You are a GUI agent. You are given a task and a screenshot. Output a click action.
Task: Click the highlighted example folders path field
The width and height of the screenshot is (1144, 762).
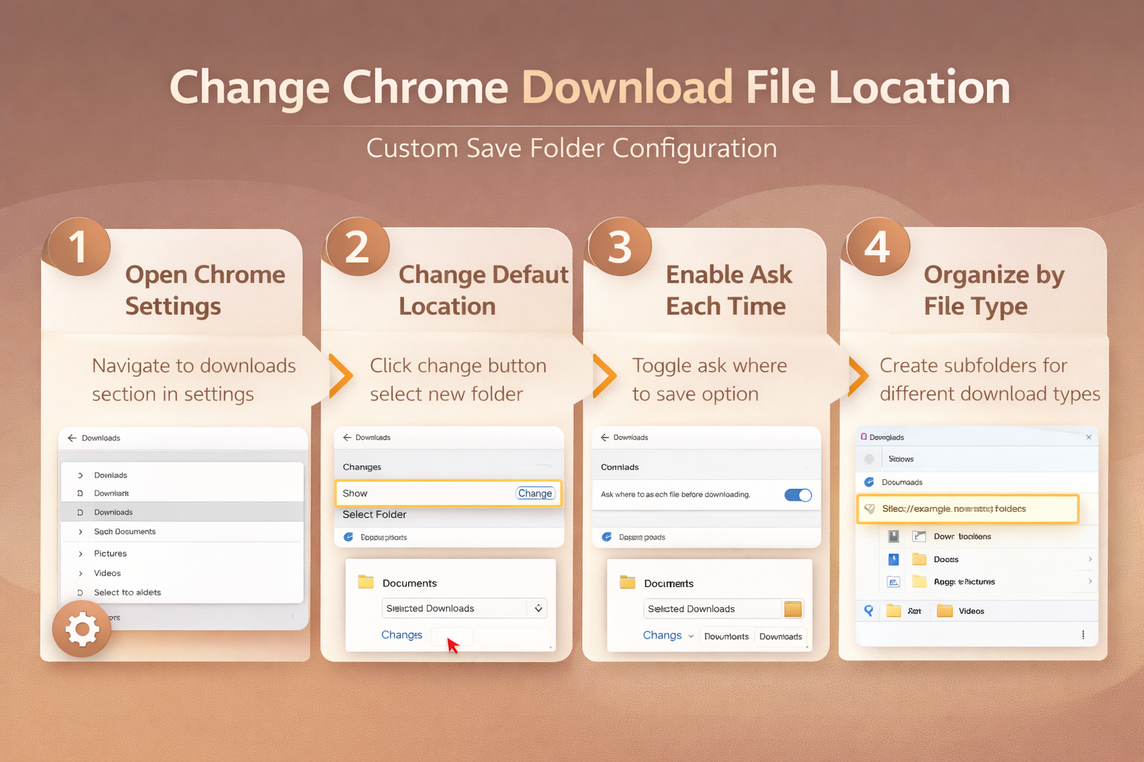pyautogui.click(x=967, y=509)
